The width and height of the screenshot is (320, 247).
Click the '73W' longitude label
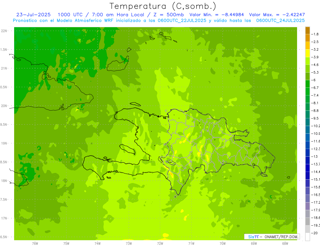(129, 243)
